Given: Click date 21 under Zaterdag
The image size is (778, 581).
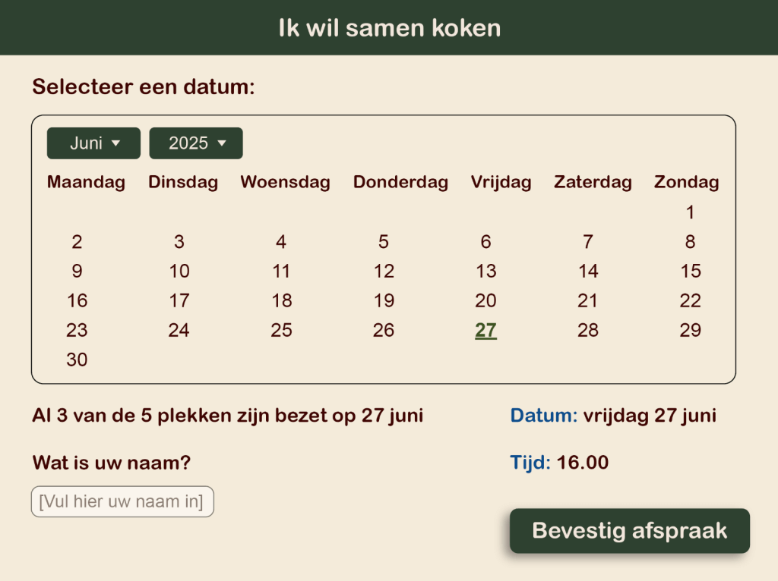Looking at the screenshot, I should (588, 301).
